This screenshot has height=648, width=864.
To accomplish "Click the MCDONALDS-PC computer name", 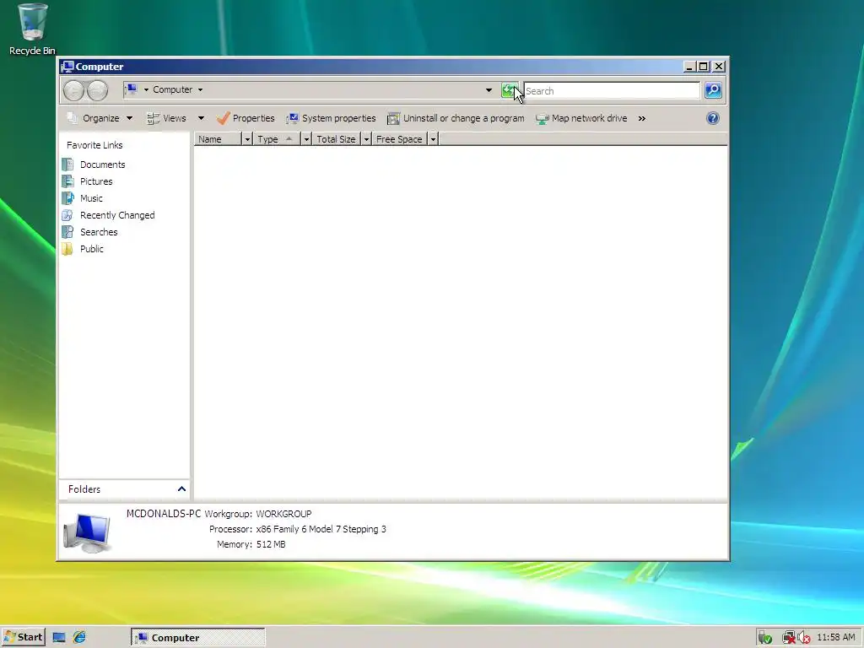I will click(164, 514).
